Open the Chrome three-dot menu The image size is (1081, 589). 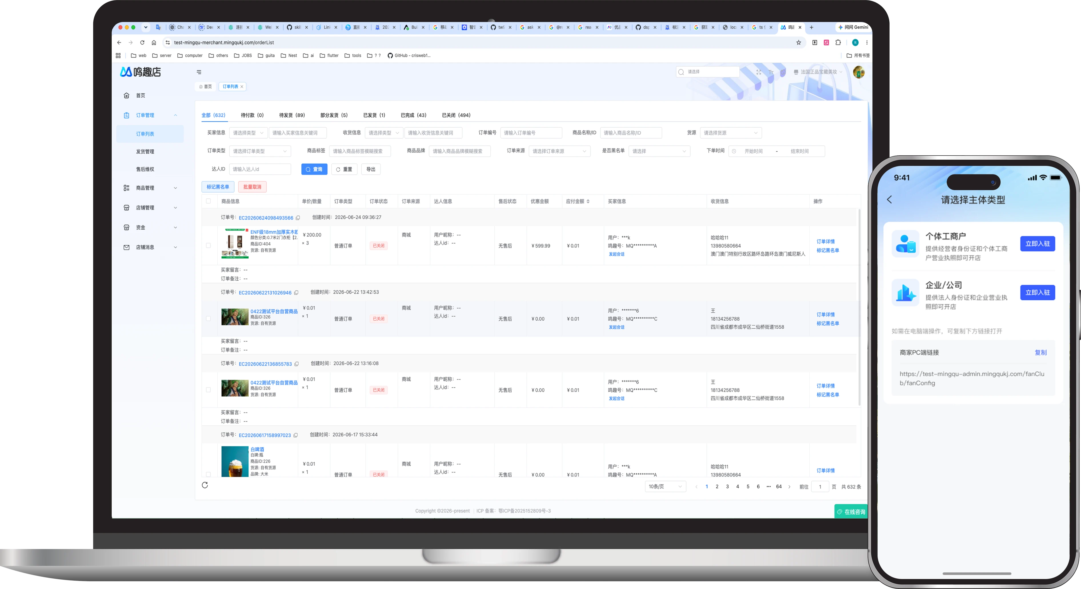pos(867,42)
